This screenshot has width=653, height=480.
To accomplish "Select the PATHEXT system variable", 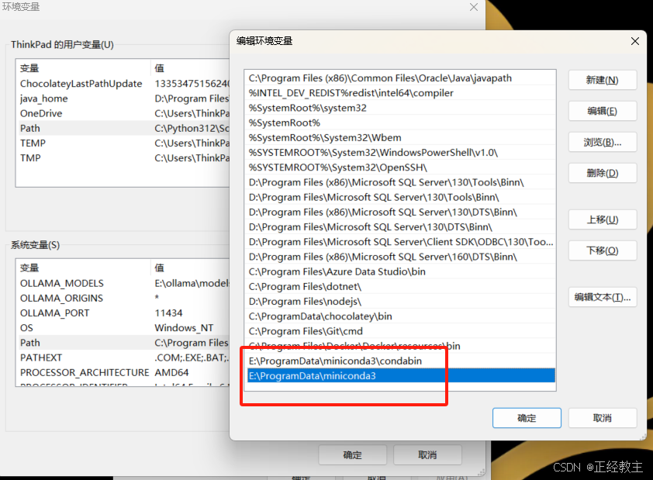I will [123, 357].
